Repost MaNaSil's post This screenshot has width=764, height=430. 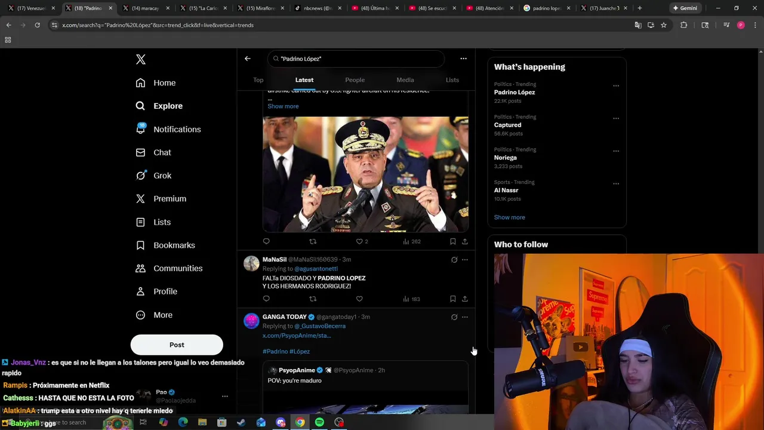(x=313, y=299)
